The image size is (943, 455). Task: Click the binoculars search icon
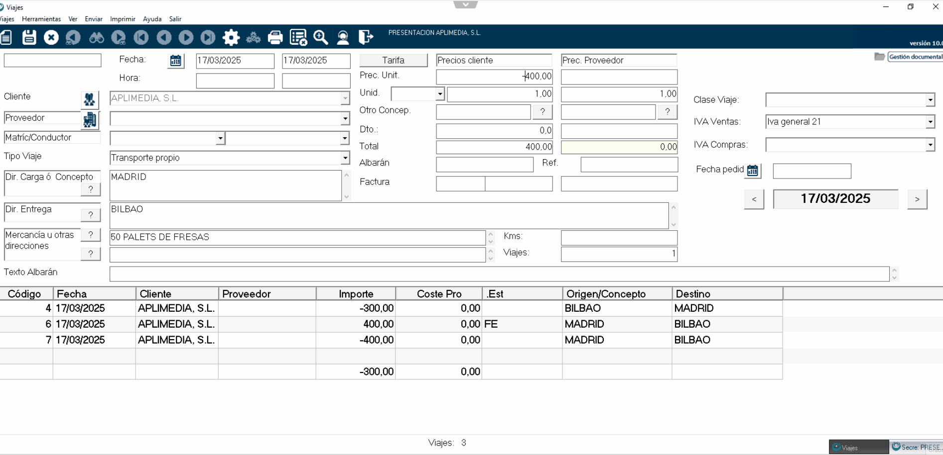click(x=96, y=37)
